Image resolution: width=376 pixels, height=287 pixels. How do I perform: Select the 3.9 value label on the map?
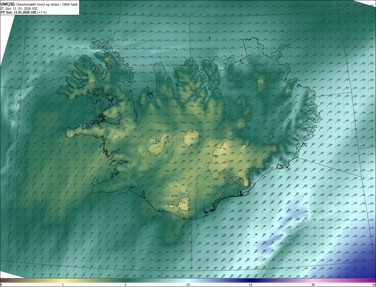pyautogui.click(x=288, y=91)
